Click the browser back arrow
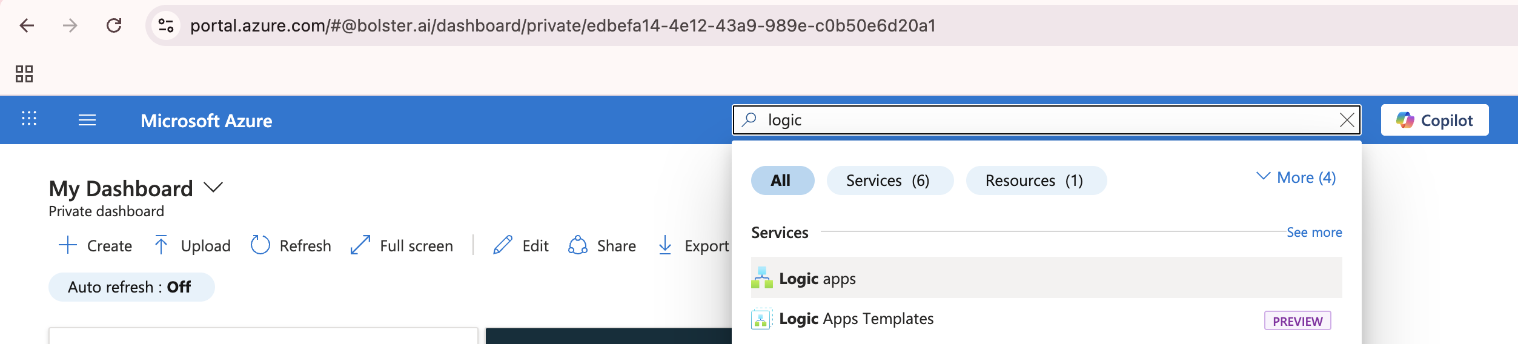The height and width of the screenshot is (344, 1518). pyautogui.click(x=27, y=25)
